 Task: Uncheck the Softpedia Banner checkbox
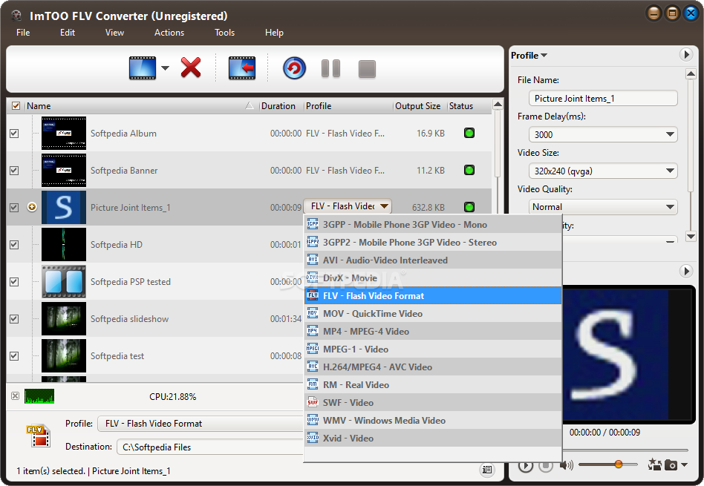pyautogui.click(x=14, y=171)
